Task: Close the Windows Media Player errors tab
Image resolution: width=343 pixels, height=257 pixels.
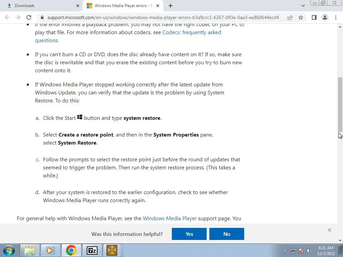Action: (158, 6)
